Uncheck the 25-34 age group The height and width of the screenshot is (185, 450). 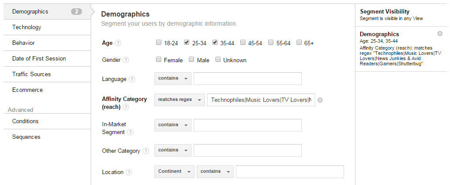pos(187,43)
